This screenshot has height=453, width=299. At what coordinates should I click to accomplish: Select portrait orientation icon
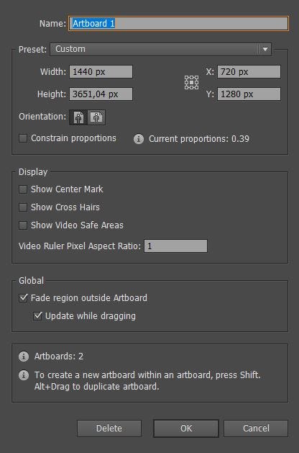point(78,117)
